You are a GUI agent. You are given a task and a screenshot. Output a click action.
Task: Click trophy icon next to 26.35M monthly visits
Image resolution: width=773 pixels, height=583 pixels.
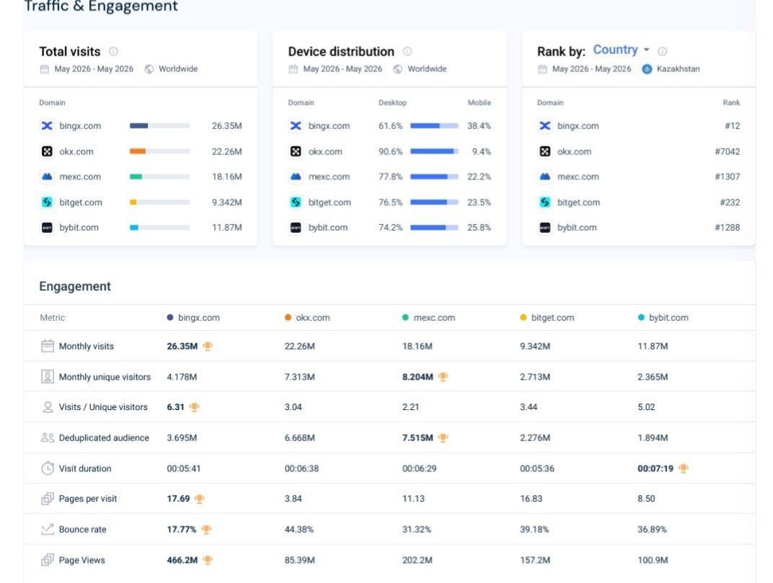pos(208,347)
